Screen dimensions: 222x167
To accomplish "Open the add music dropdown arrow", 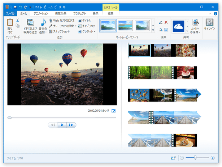I will click(x=46, y=33).
